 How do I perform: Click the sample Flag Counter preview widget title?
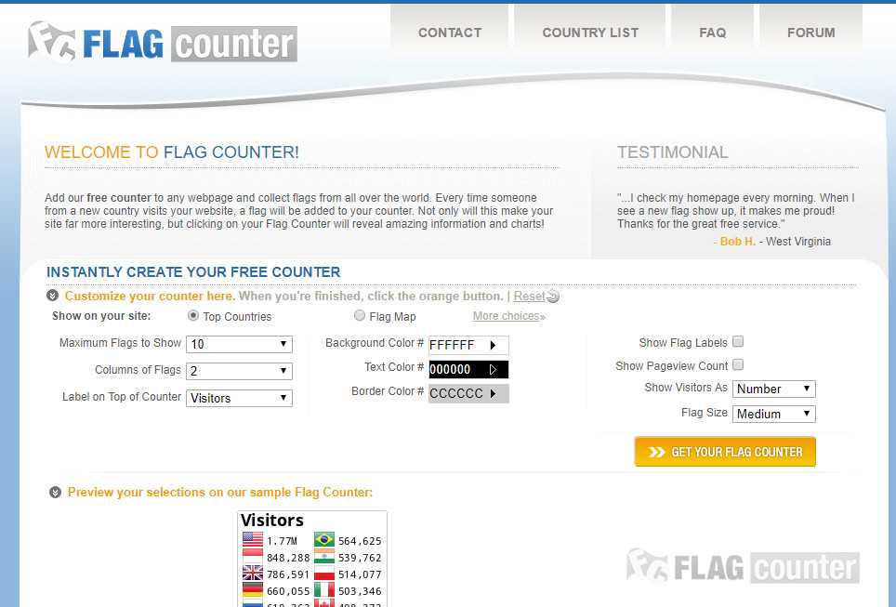(272, 521)
